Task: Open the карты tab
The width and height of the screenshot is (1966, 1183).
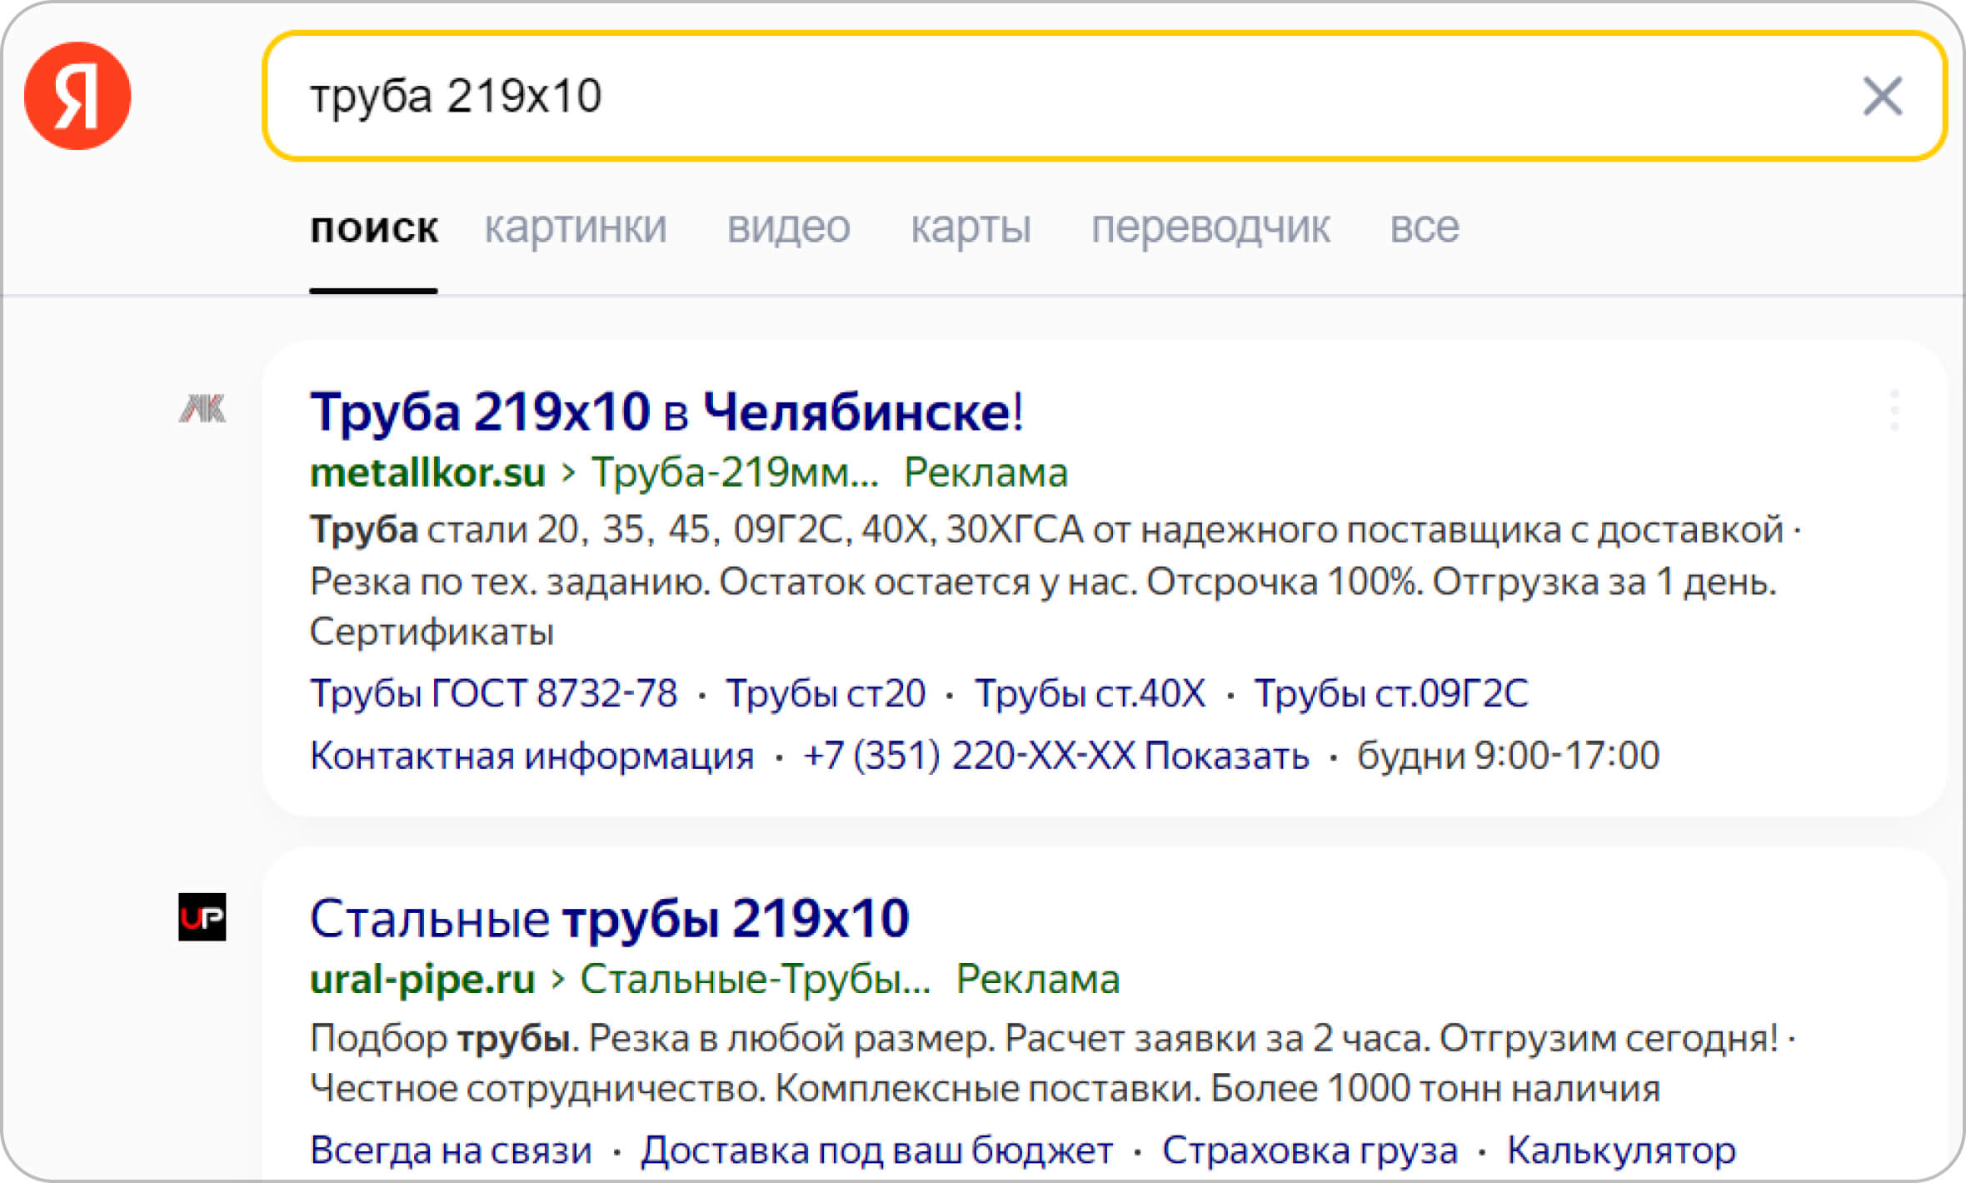Action: tap(971, 227)
